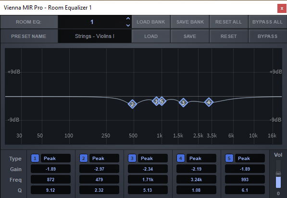This screenshot has width=287, height=198.
Task: Click the Room EQ number field showing 1
Action: 92,22
